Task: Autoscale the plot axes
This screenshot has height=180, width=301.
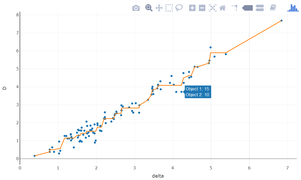Action: click(x=213, y=8)
